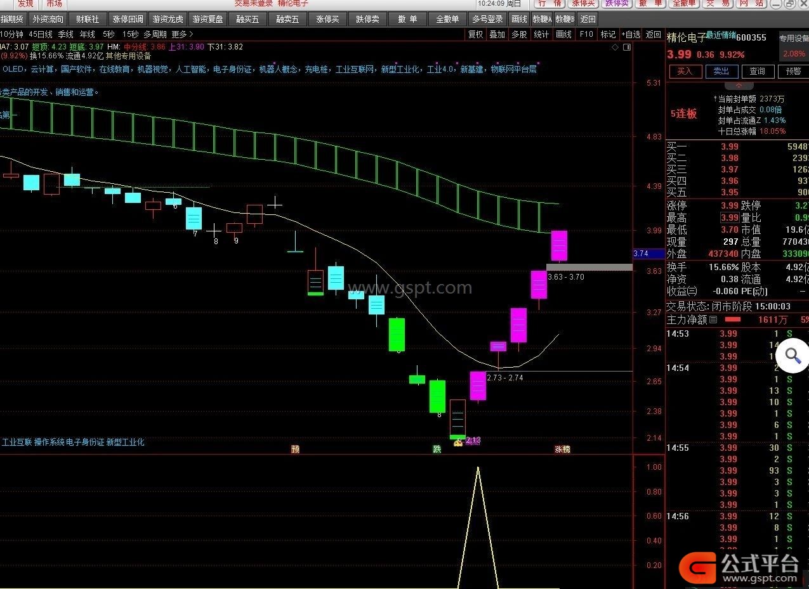Image resolution: width=809 pixels, height=589 pixels.
Task: Click the 查询 query button
Action: point(757,72)
